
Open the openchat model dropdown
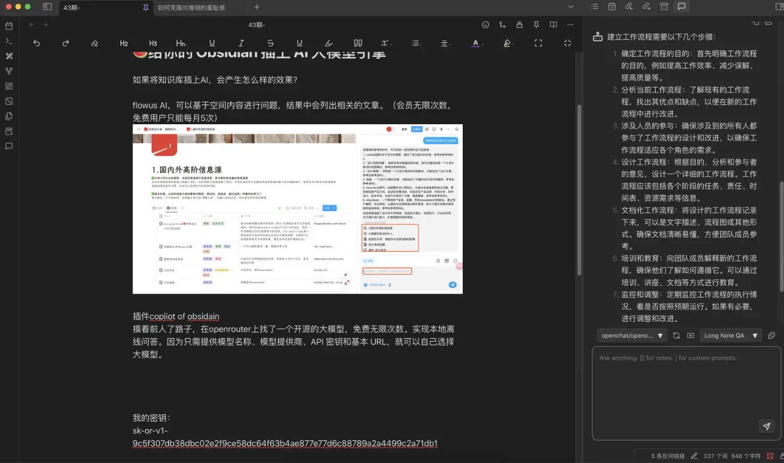(631, 335)
